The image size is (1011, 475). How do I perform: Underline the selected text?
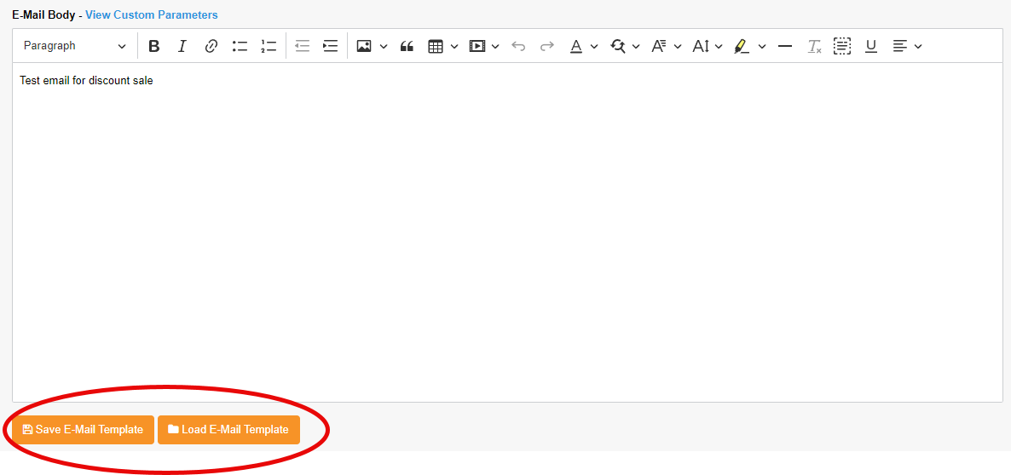[870, 46]
